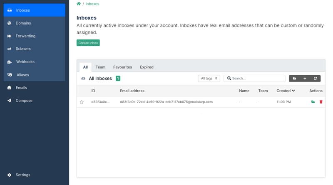Open Settings at sidebar bottom

pos(23,175)
